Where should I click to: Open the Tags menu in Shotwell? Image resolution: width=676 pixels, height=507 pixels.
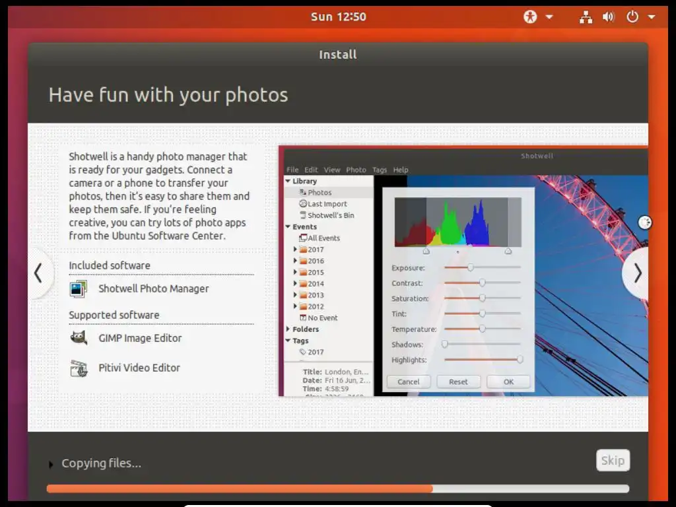click(380, 170)
